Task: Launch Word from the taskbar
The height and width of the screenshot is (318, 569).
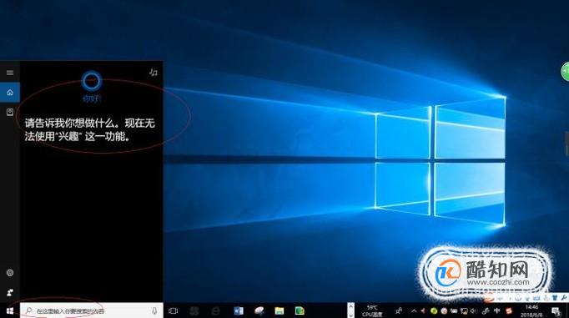Action: pos(239,311)
